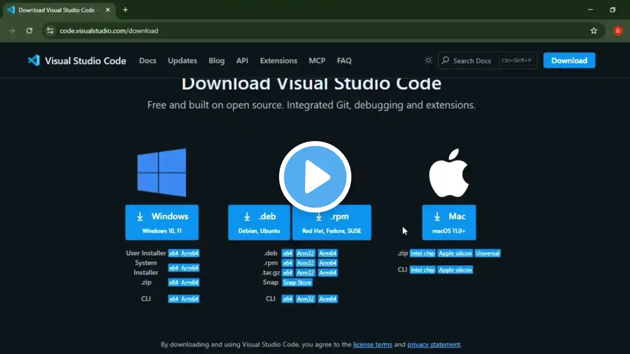630x354 pixels.
Task: Click the "User Installer" label
Action: tap(146, 253)
